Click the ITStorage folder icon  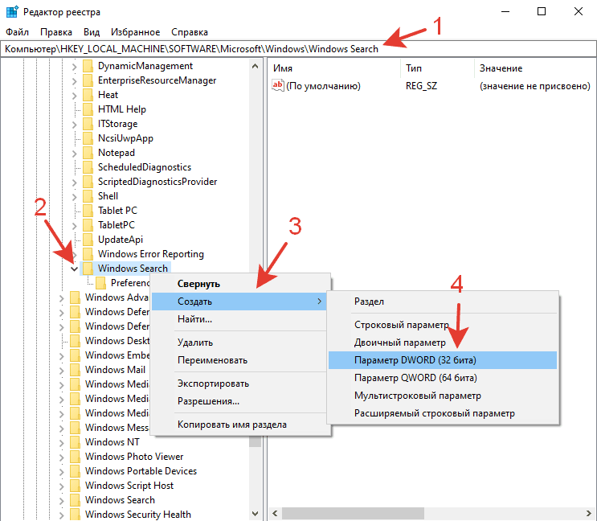coord(88,124)
